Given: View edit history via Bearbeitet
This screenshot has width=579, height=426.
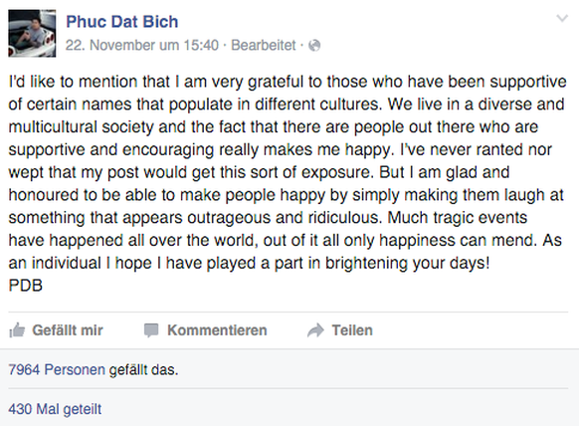Looking at the screenshot, I should [x=264, y=46].
